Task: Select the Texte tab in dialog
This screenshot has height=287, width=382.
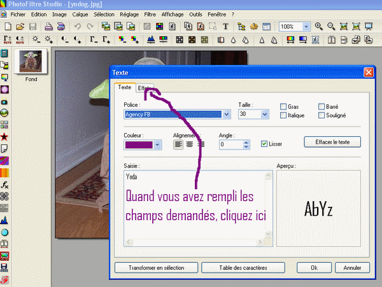Action: tap(125, 87)
